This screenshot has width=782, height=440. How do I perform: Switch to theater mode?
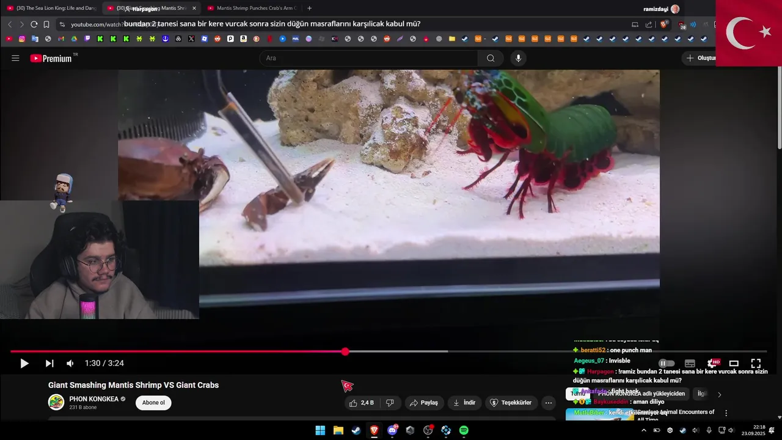(x=734, y=363)
